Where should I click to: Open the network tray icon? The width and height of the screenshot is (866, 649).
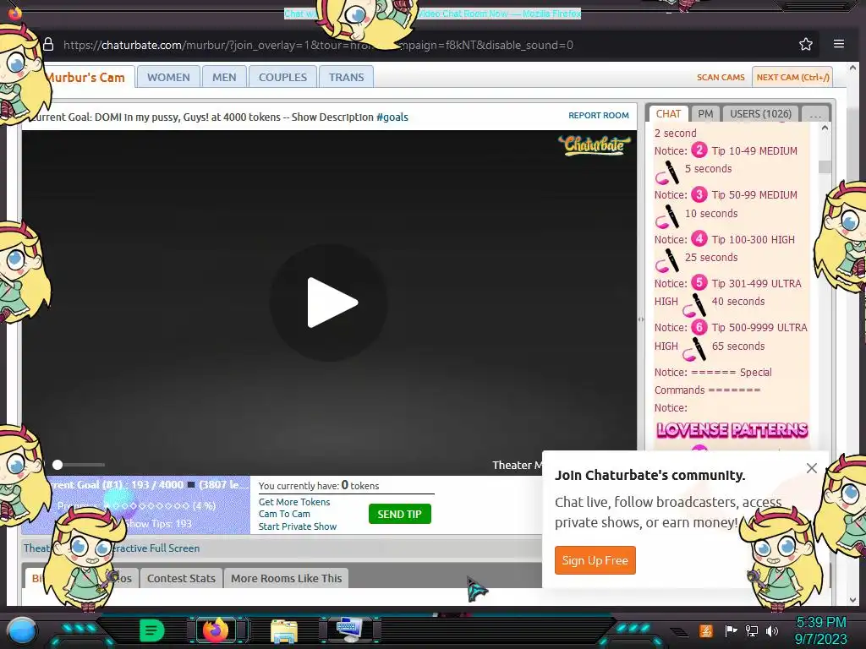752,630
